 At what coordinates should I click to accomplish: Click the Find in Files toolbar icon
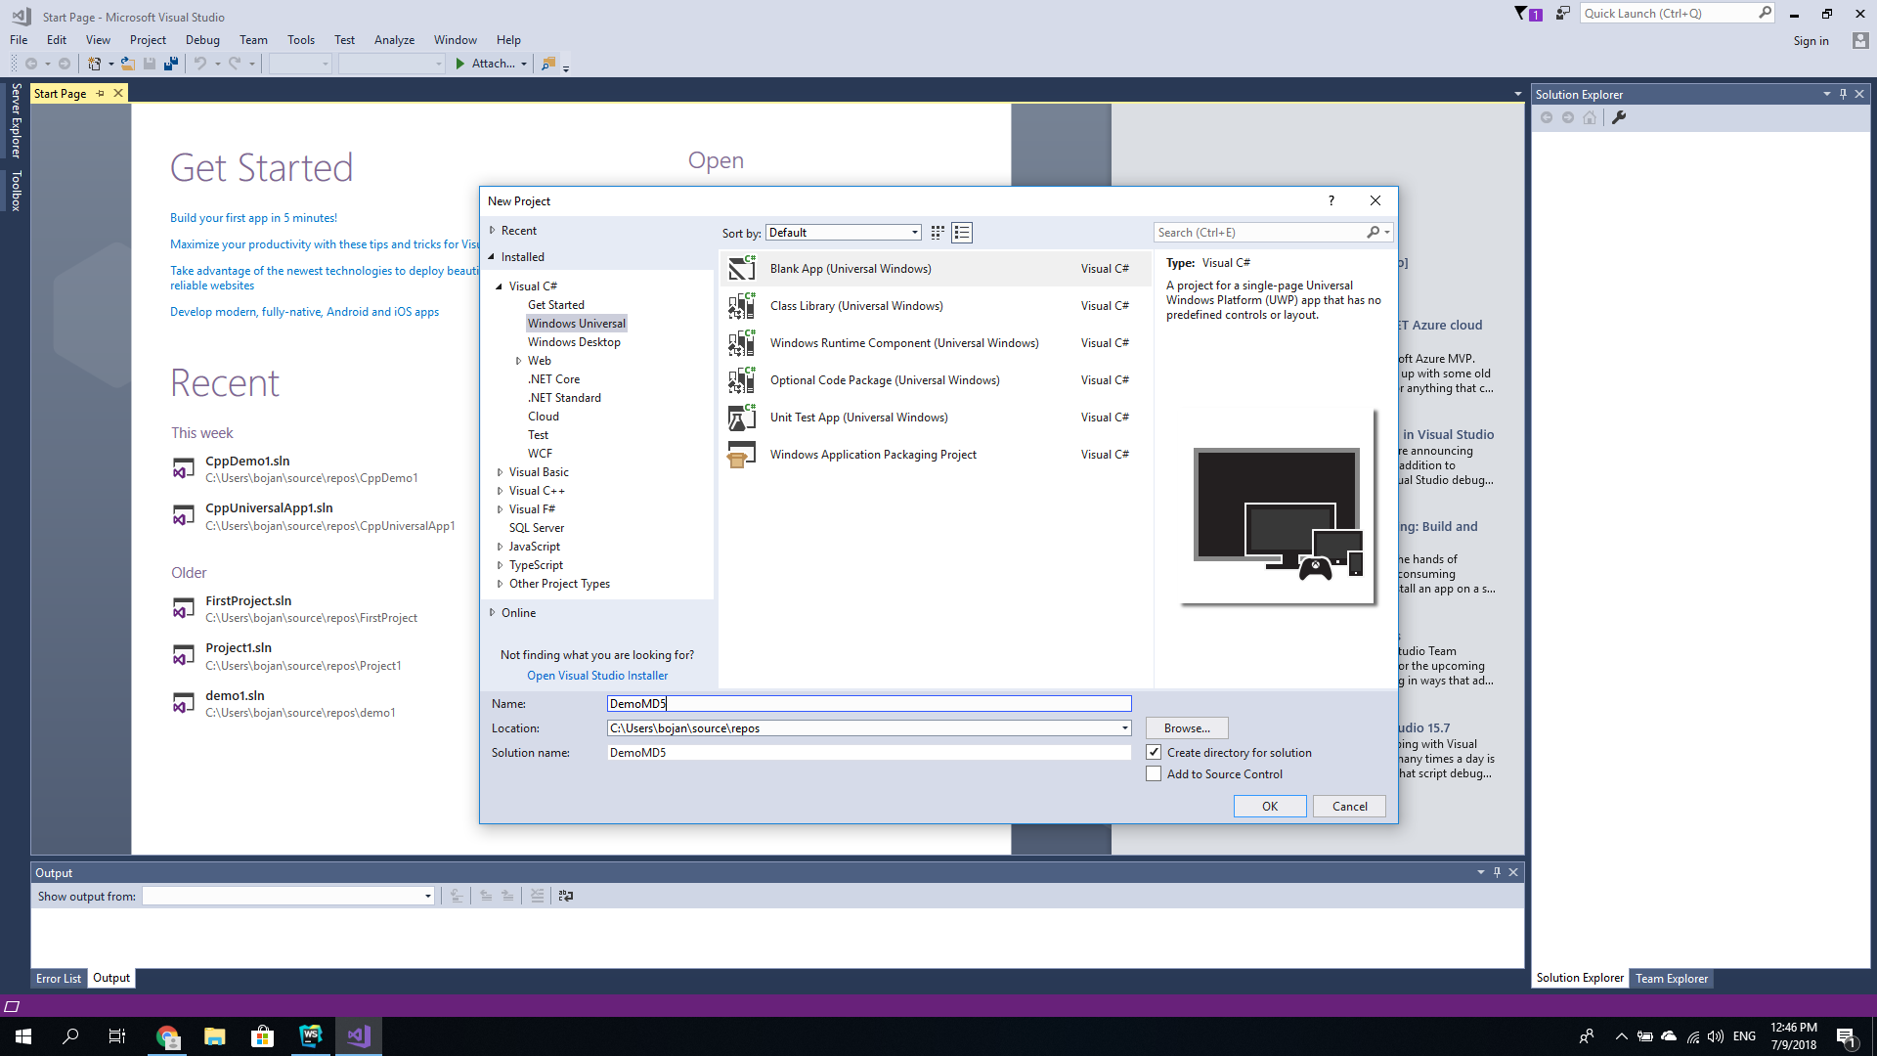coord(548,64)
